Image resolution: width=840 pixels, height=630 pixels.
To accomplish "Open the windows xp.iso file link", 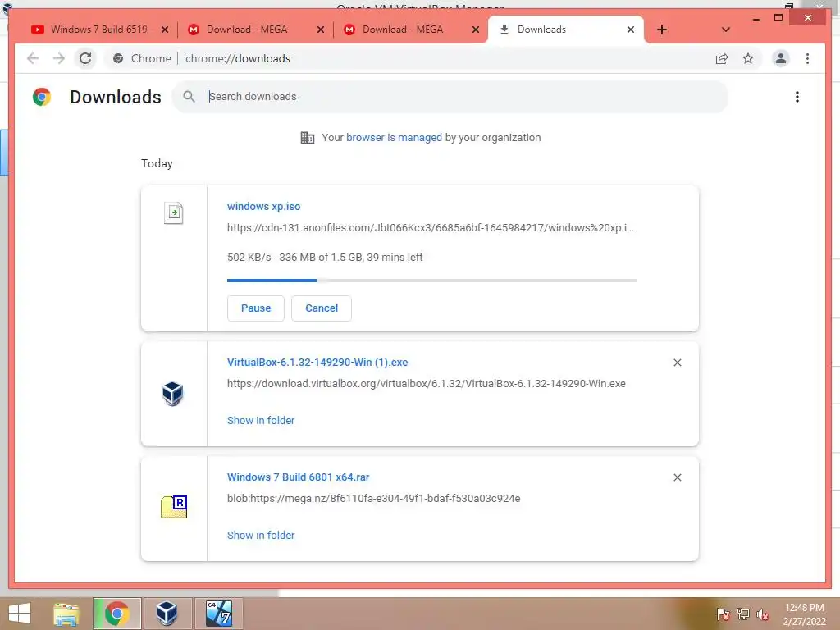I will pos(263,206).
